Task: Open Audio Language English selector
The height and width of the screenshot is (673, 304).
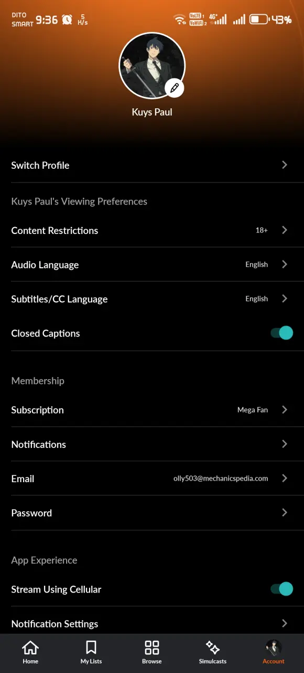Action: coord(152,264)
